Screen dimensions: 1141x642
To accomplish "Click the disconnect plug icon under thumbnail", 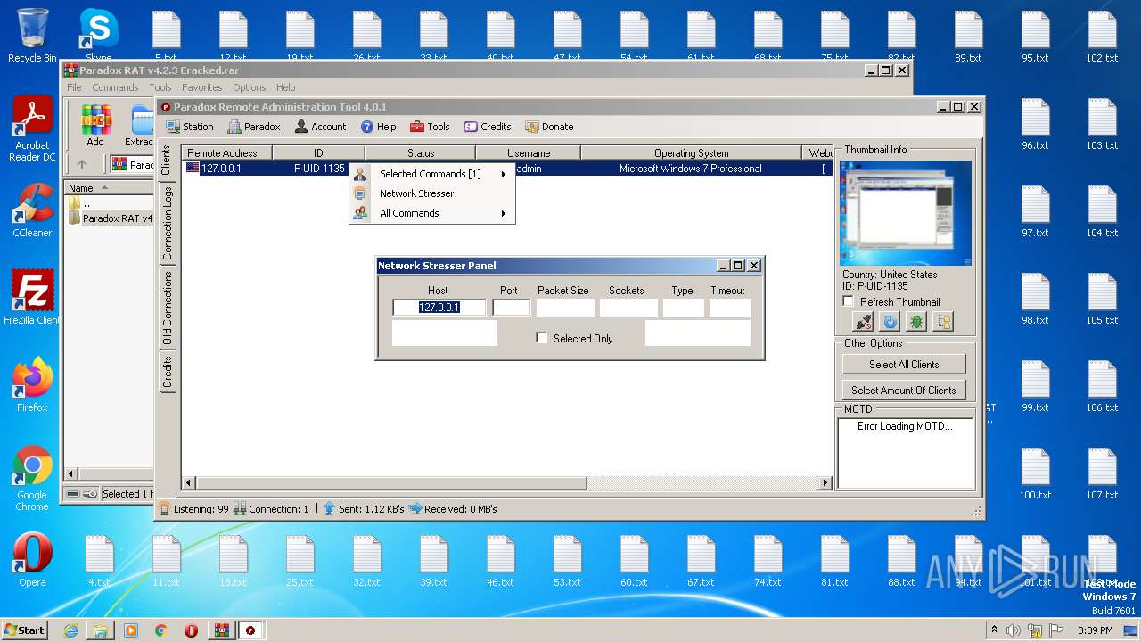I will click(x=863, y=322).
